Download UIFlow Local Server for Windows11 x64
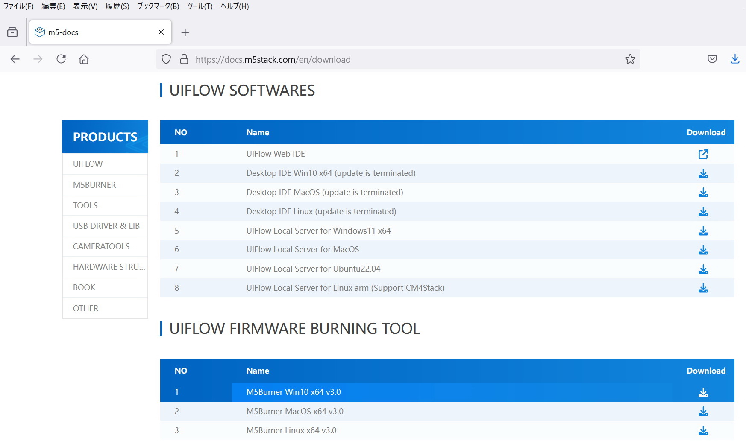 click(x=703, y=231)
